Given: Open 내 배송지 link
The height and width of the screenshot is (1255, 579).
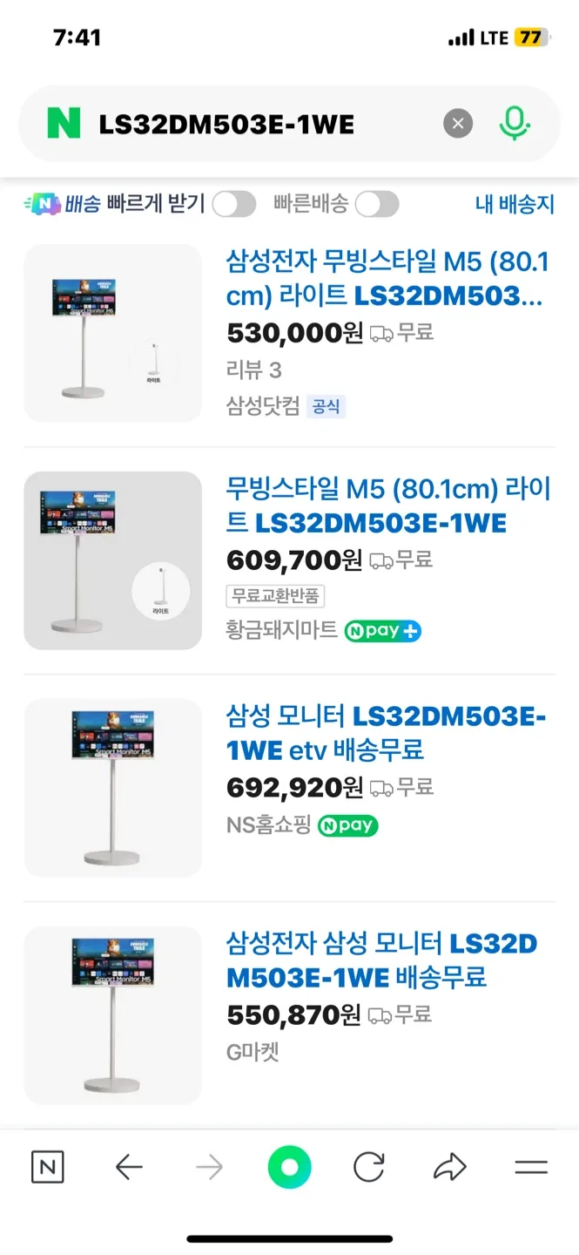Looking at the screenshot, I should [x=515, y=205].
